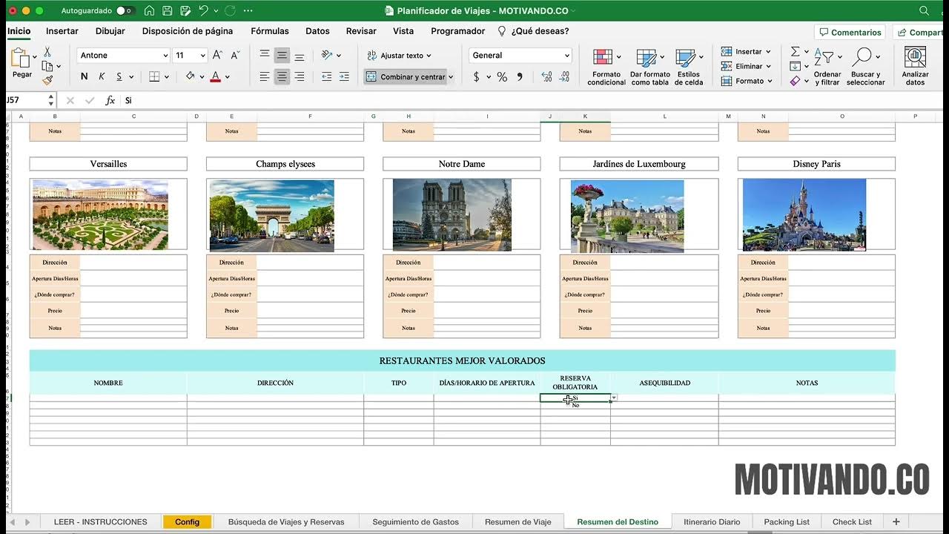Click the Analizar datos icon
The height and width of the screenshot is (534, 949).
pyautogui.click(x=915, y=67)
